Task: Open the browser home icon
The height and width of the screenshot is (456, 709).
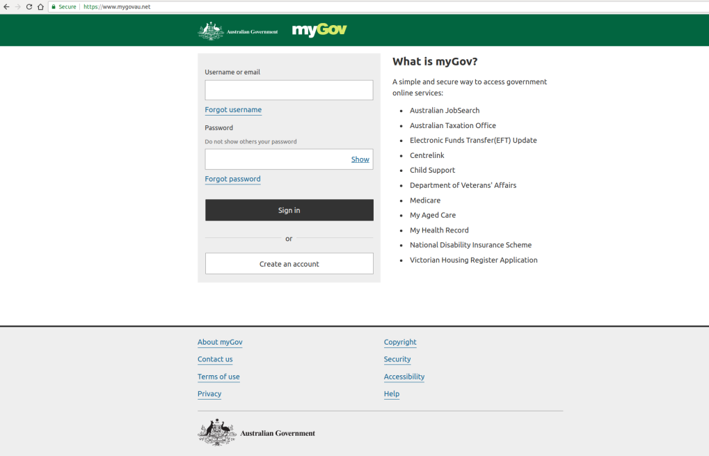Action: pyautogui.click(x=40, y=7)
